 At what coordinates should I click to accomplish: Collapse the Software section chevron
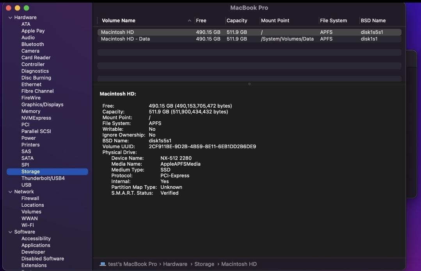tap(10, 232)
